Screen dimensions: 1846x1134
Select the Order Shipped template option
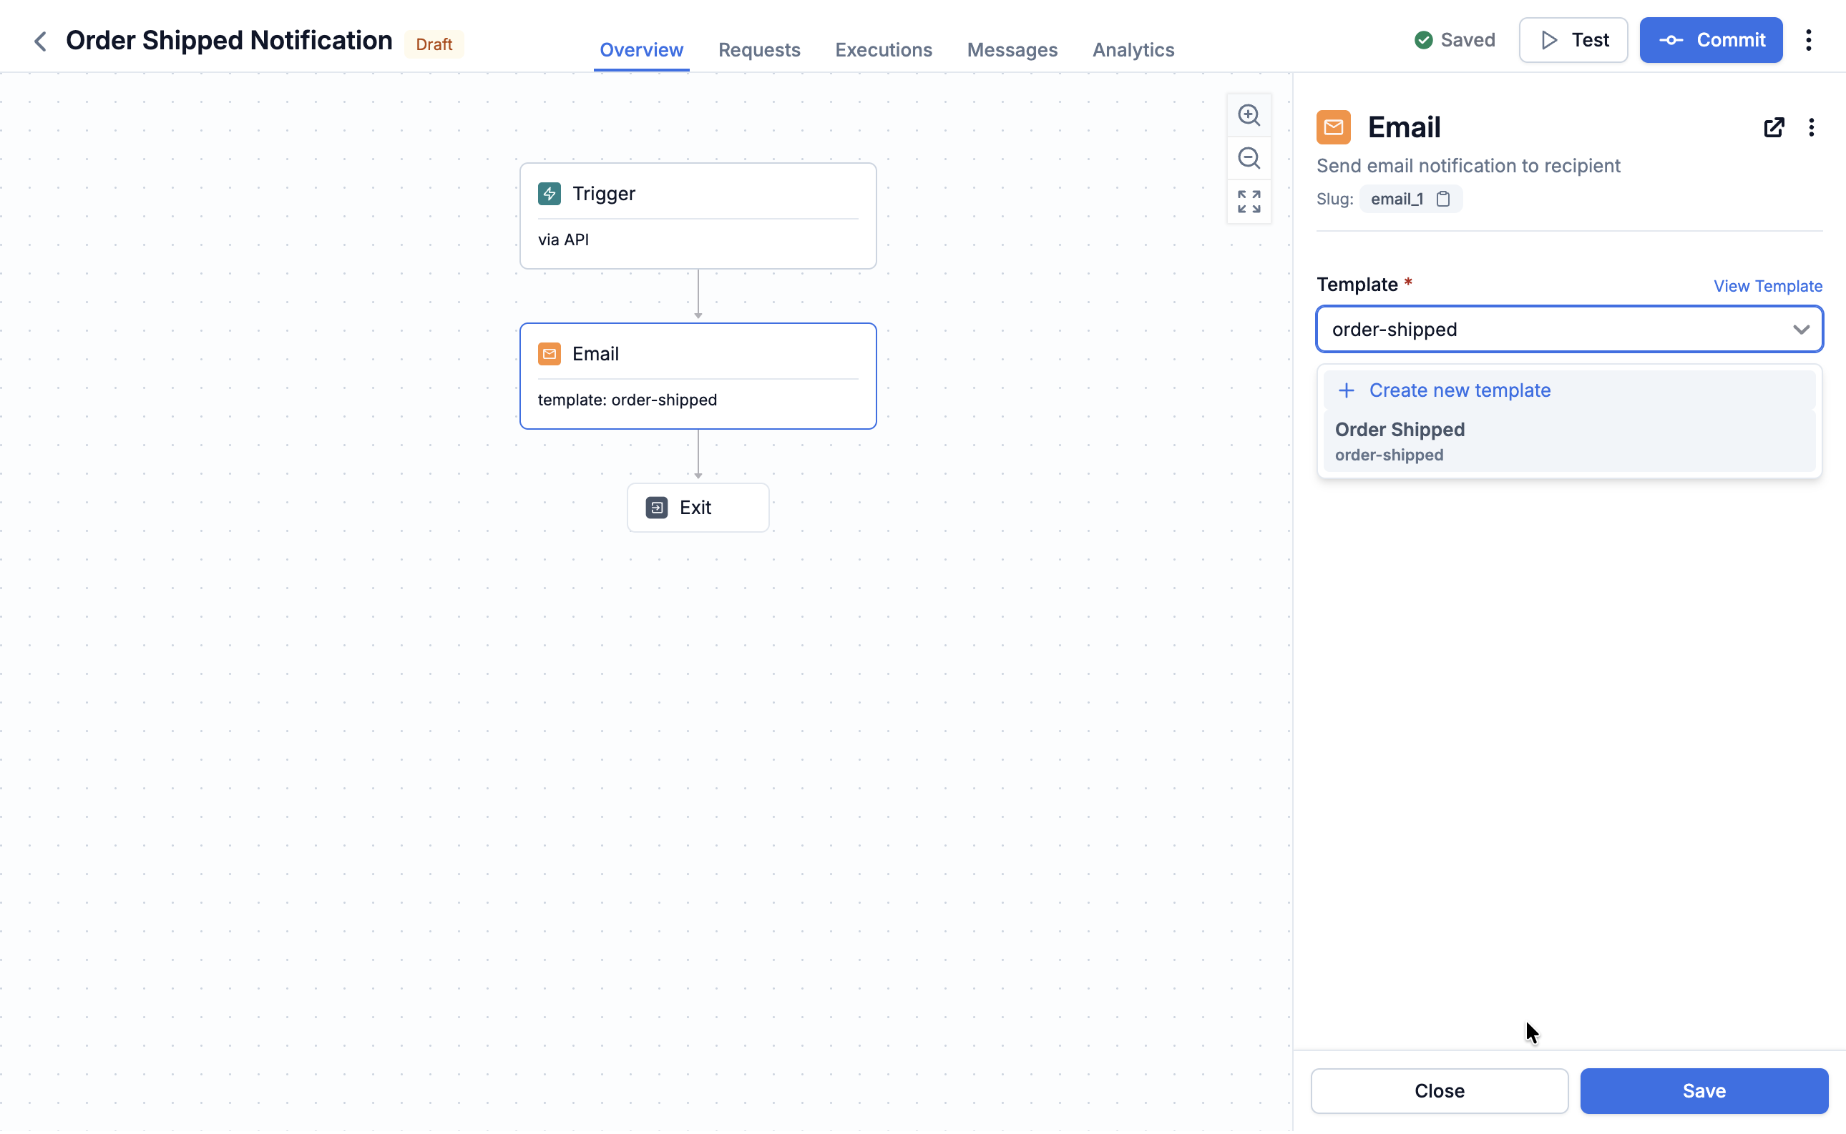1569,441
